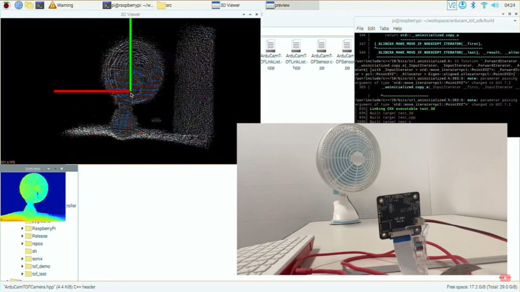The height and width of the screenshot is (292, 520).
Task: Click the Bluetooth tray icon
Action: 472,5
